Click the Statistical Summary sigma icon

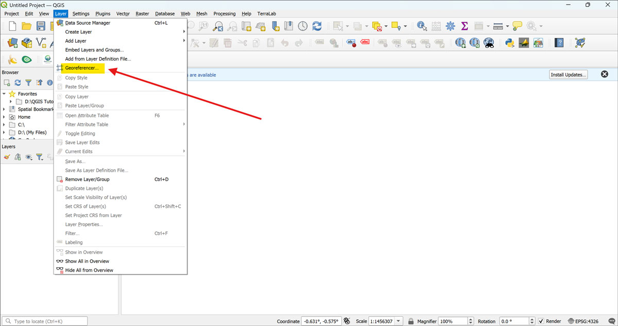(x=464, y=26)
